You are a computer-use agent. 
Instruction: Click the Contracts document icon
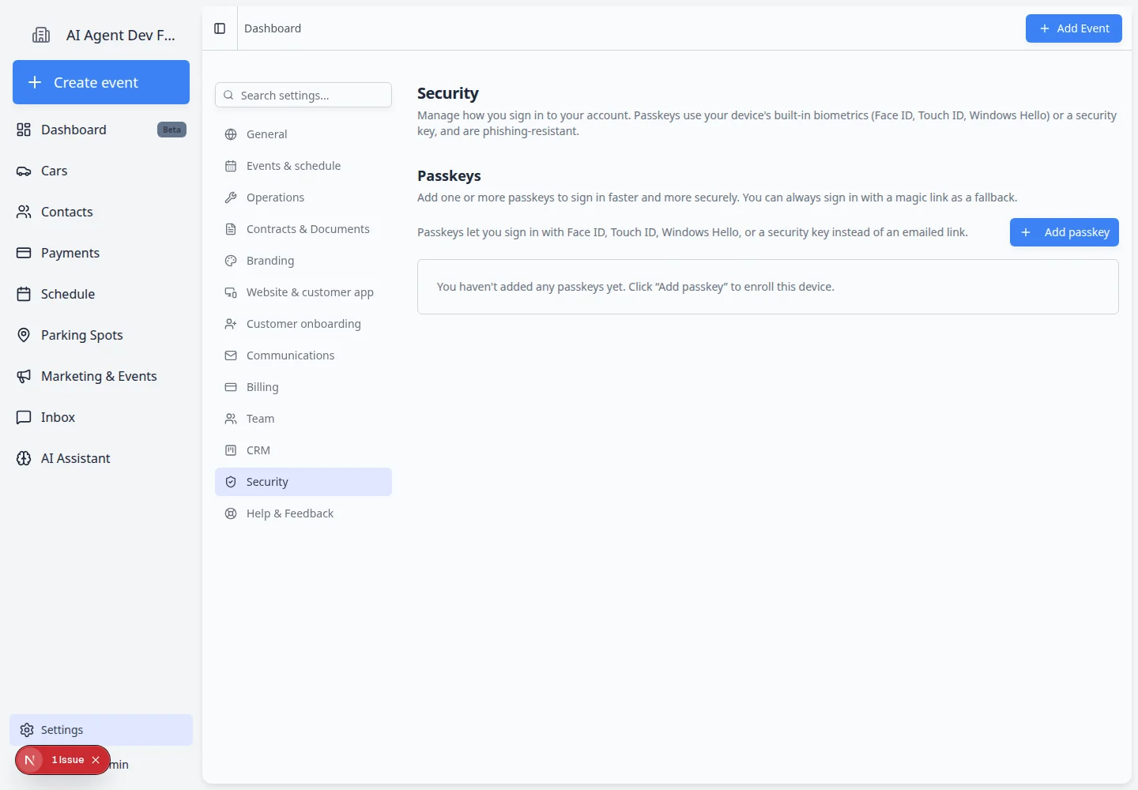[x=231, y=229]
